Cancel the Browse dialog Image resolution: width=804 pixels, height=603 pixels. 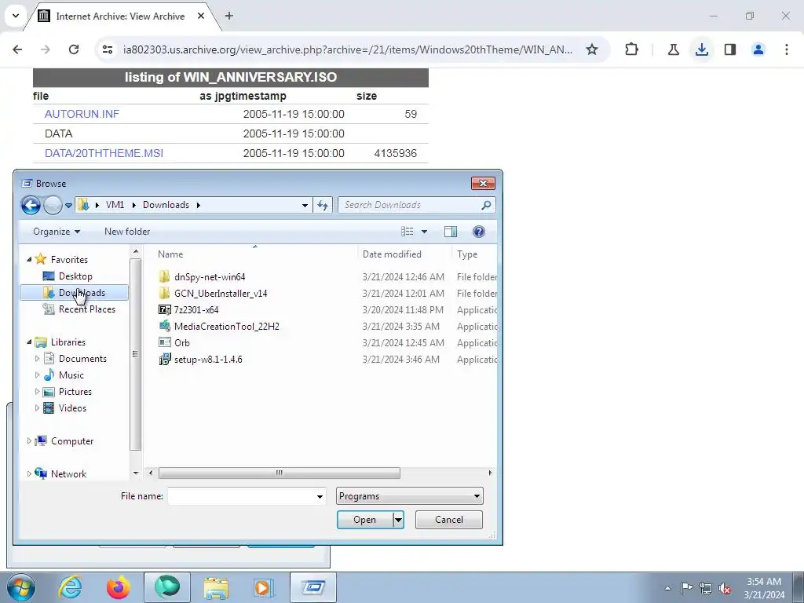point(448,520)
